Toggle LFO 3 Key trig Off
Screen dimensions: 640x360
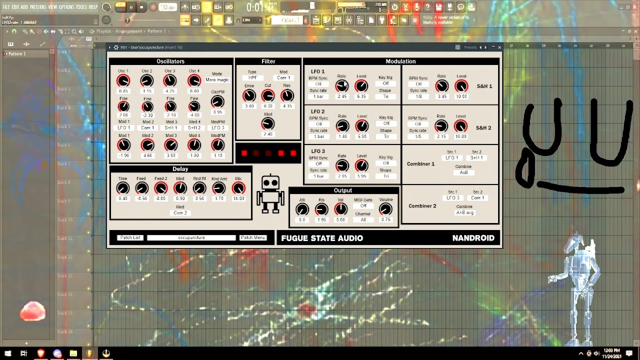coord(386,163)
